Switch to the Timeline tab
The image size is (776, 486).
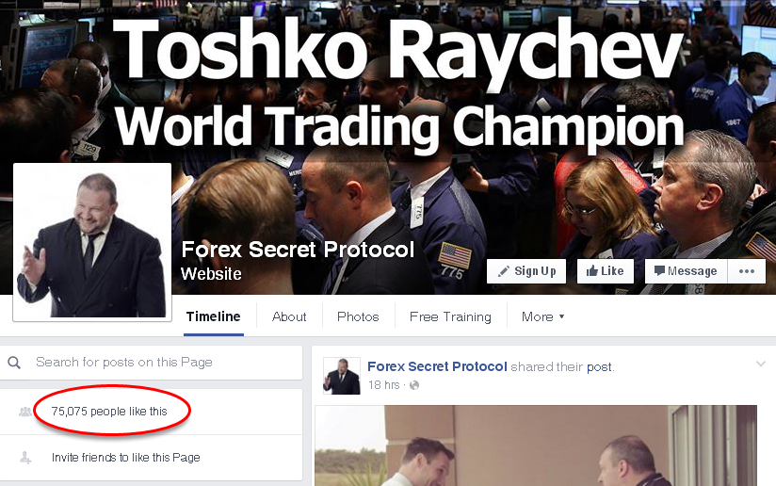tap(213, 316)
